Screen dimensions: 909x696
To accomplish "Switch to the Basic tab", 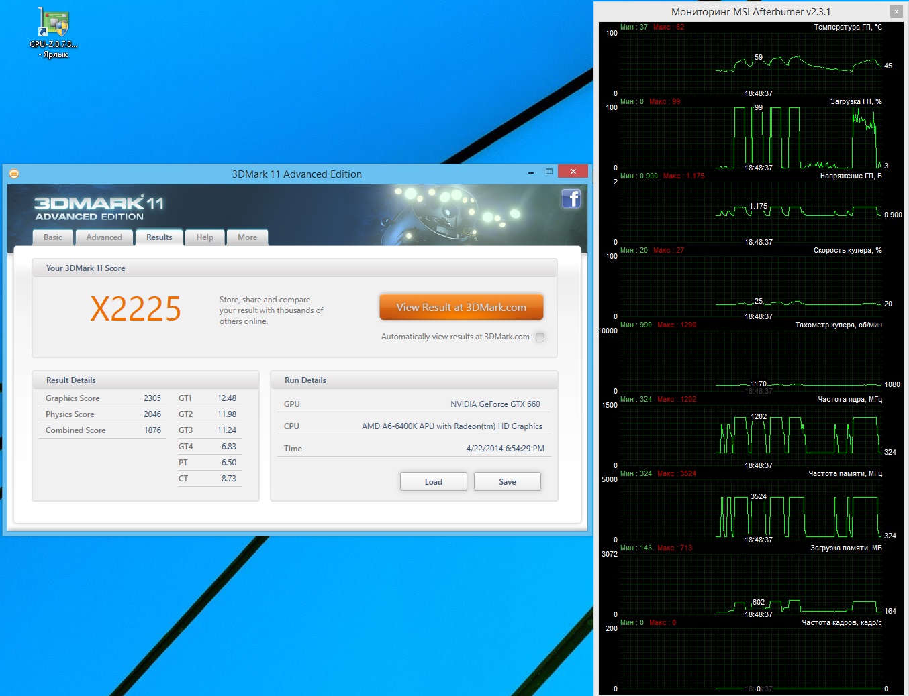I will point(52,237).
